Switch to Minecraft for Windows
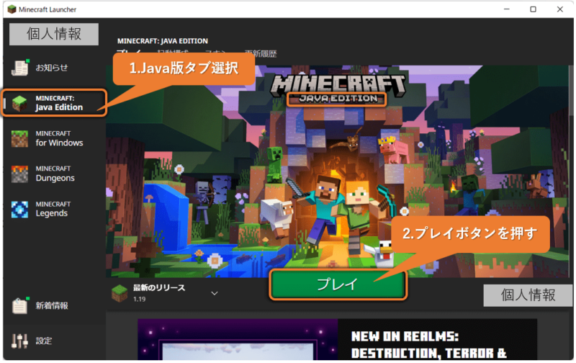 click(x=48, y=138)
